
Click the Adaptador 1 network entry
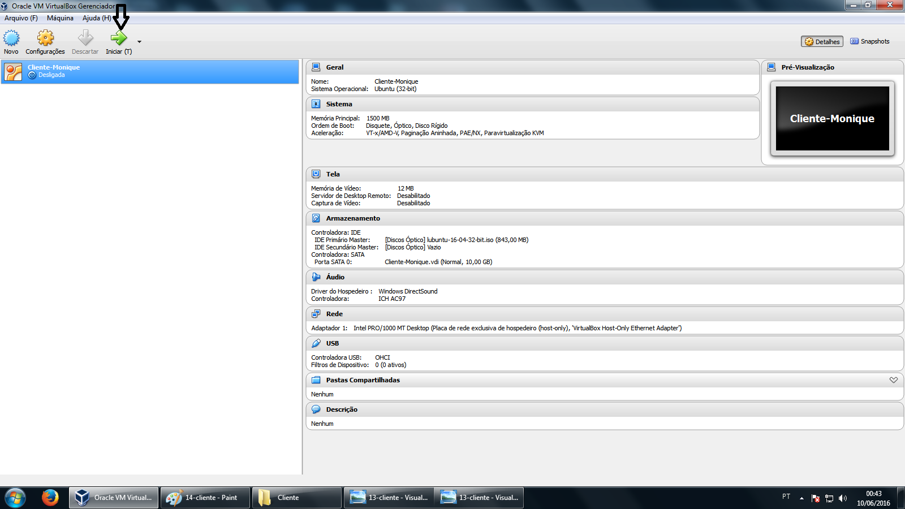coord(497,328)
